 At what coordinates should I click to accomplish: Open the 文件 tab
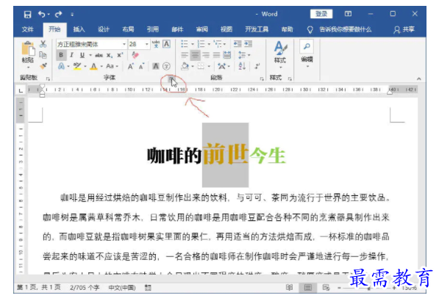(27, 29)
